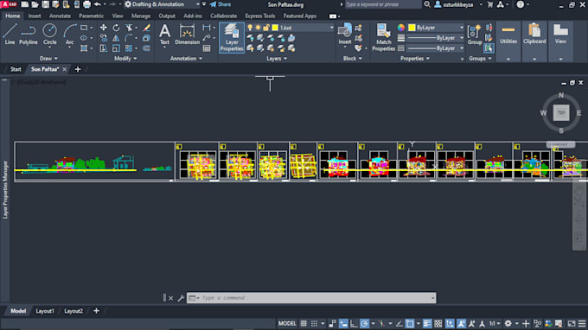
Task: Switch to the Annotate ribbon tab
Action: (60, 16)
